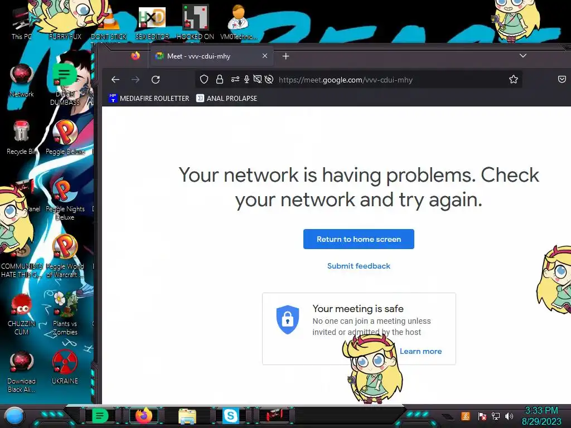Open the Network desktop icon
The image size is (571, 428).
tap(22, 81)
